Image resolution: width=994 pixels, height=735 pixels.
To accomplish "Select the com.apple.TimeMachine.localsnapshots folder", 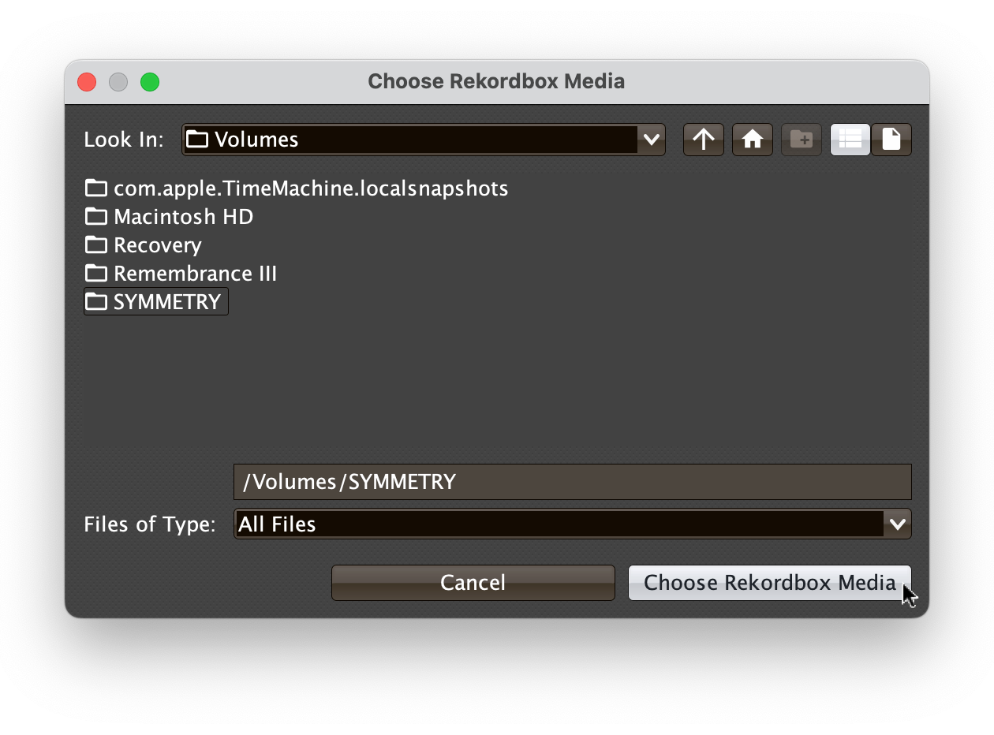I will click(x=297, y=188).
